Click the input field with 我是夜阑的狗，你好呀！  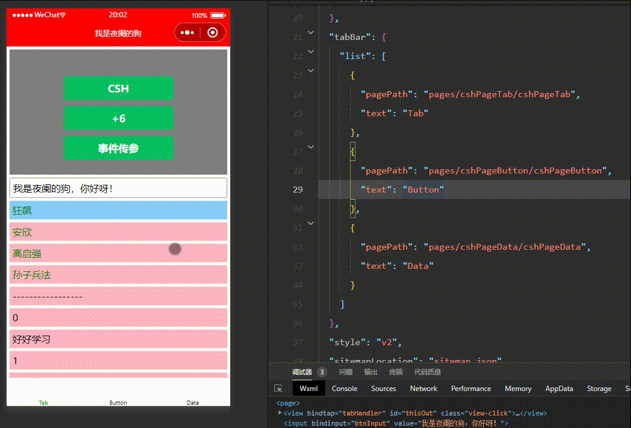click(x=118, y=188)
